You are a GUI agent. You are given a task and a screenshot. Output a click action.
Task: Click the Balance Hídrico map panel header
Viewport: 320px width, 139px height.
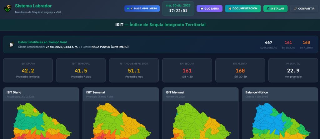(x=280, y=94)
